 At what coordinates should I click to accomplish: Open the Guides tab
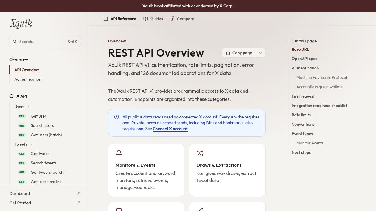[153, 19]
